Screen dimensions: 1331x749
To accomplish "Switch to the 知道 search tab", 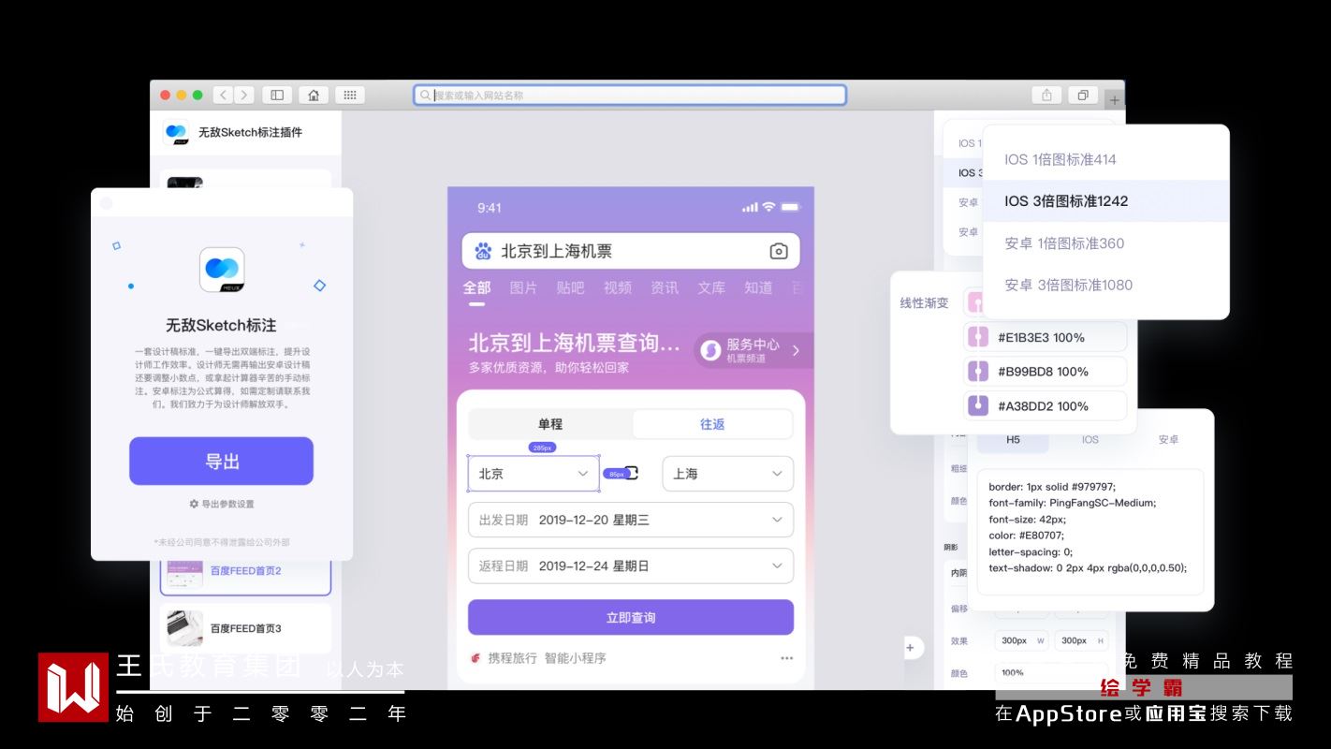I will click(758, 287).
